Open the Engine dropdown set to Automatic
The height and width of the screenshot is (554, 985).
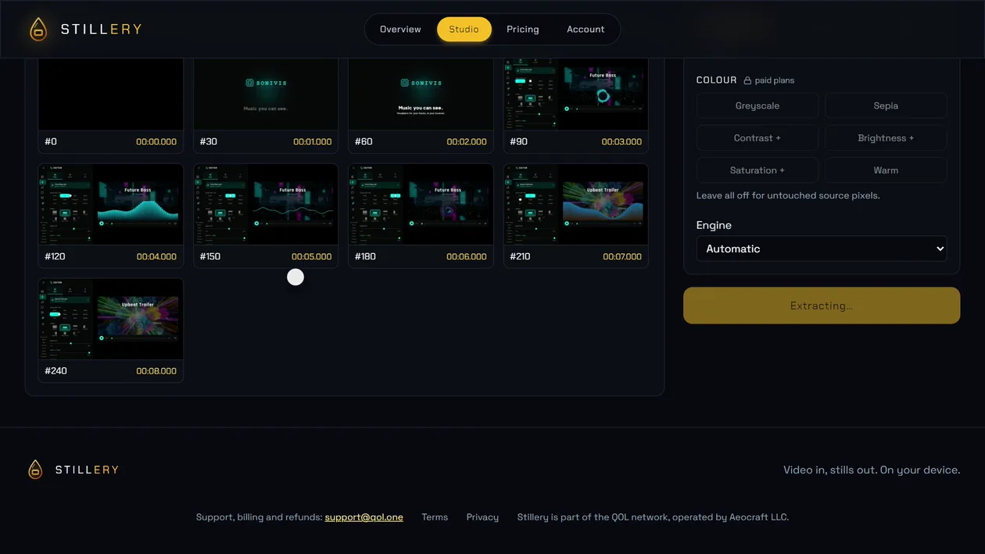[822, 248]
